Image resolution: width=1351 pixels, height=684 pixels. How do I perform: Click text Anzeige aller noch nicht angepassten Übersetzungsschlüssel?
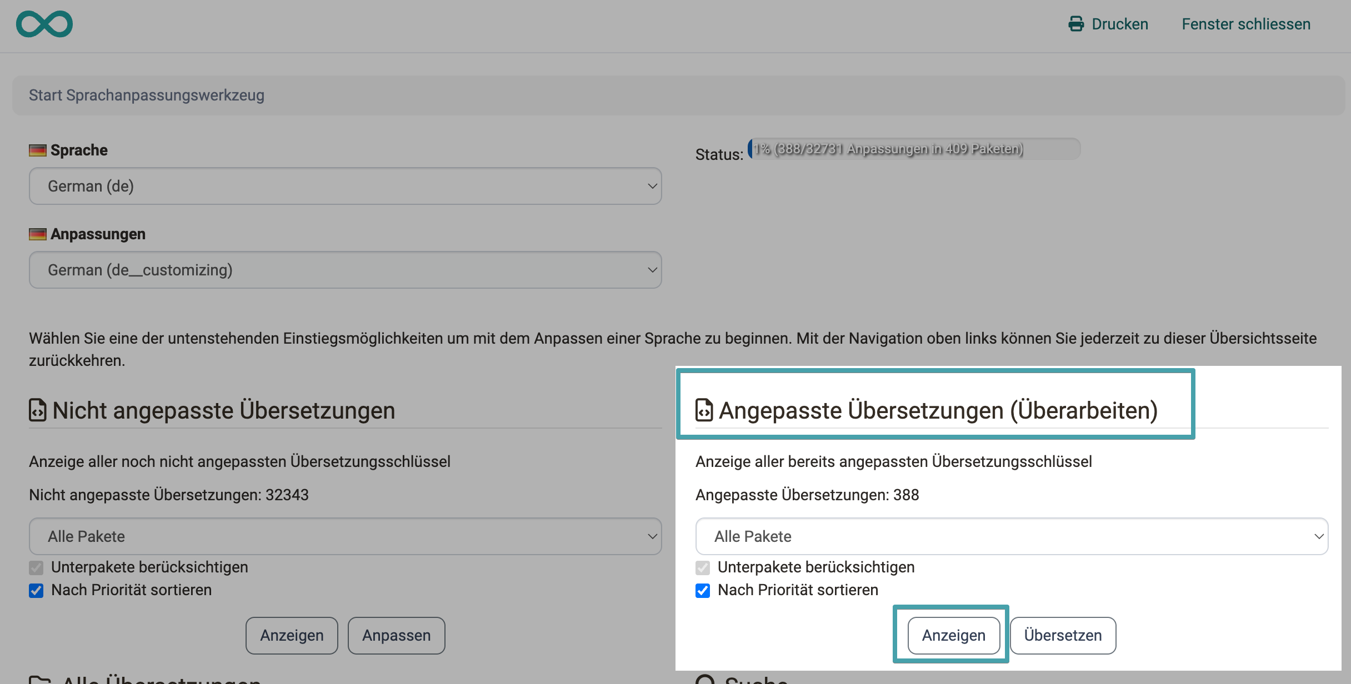239,461
